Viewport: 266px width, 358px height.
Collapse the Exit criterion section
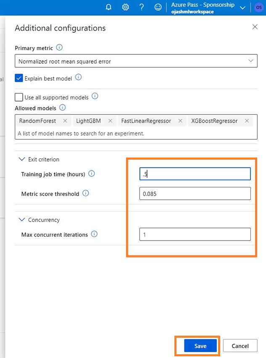point(22,159)
